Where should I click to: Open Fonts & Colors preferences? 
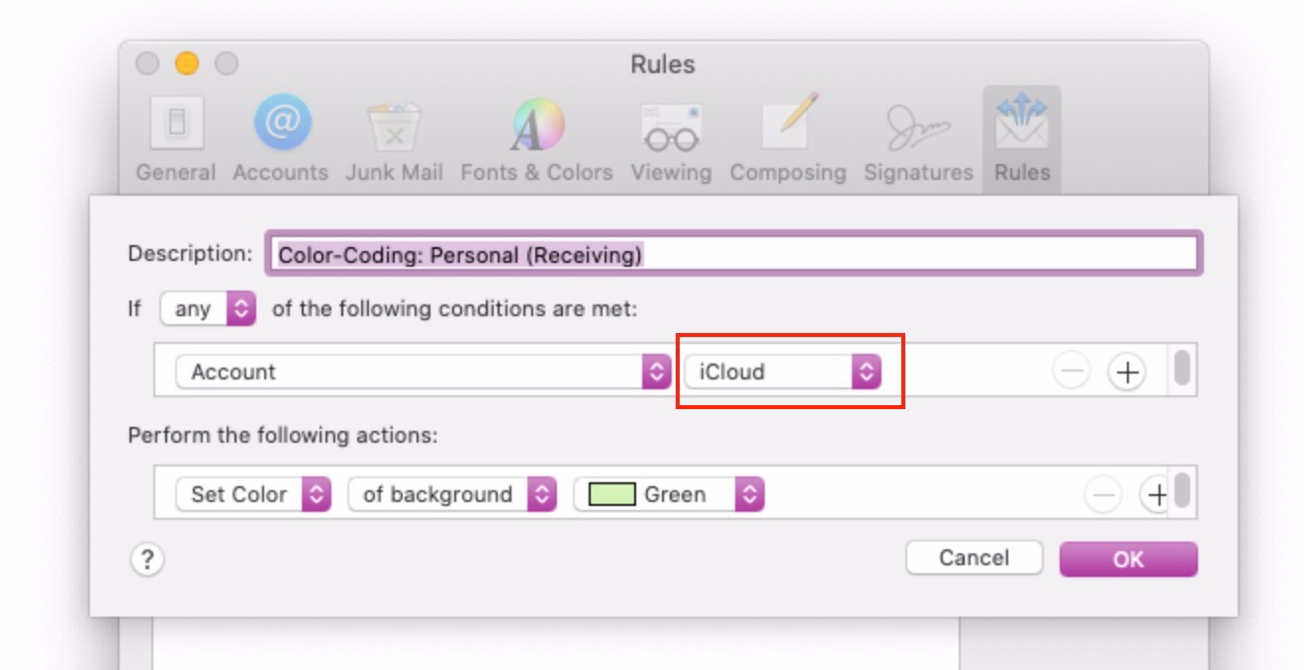pos(536,137)
